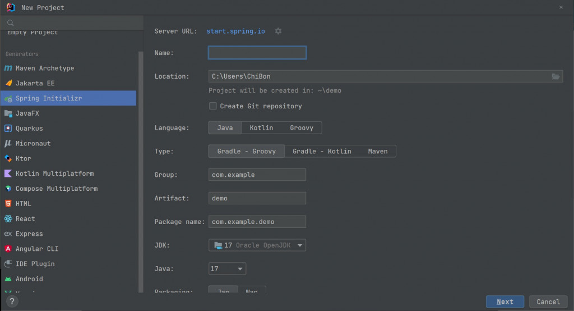Select Ktor in the list
This screenshot has height=311, width=574.
click(x=68, y=158)
